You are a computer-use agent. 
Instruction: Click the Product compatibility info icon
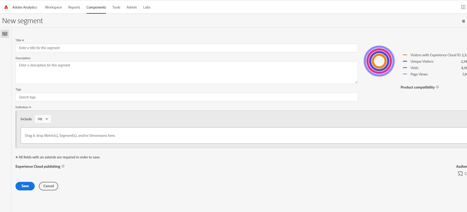[x=437, y=87]
